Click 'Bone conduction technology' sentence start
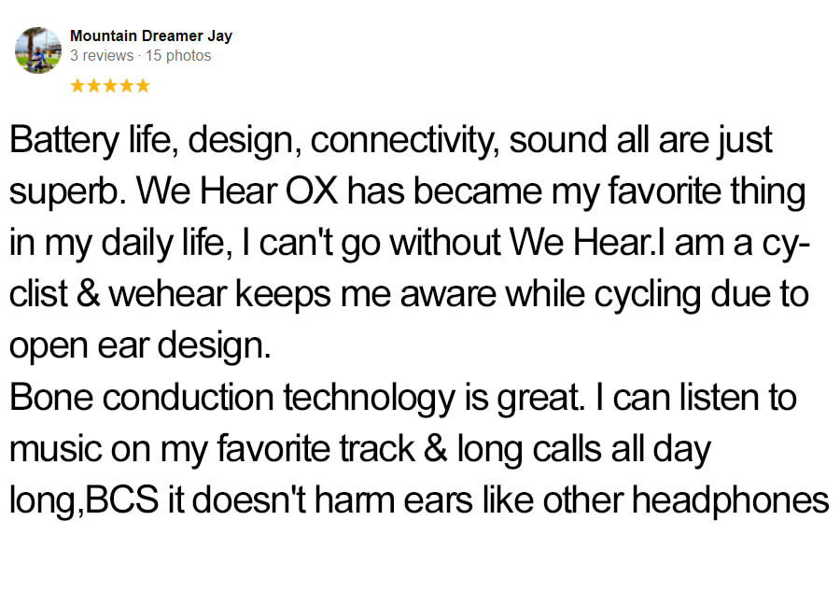This screenshot has height=591, width=840. pyautogui.click(x=232, y=399)
